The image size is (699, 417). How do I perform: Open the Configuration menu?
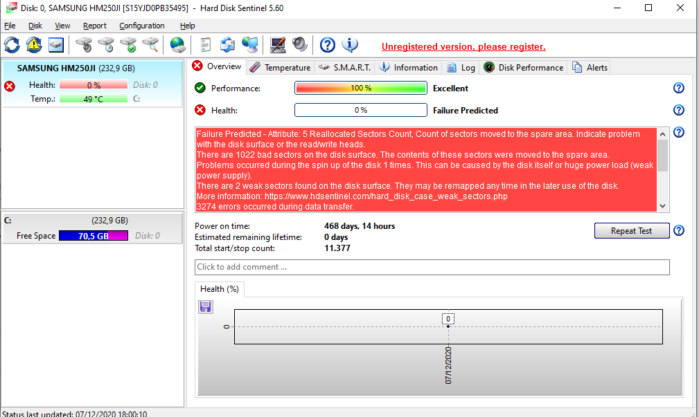[x=142, y=26]
